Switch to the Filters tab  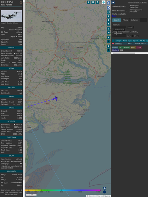[x=125, y=20]
